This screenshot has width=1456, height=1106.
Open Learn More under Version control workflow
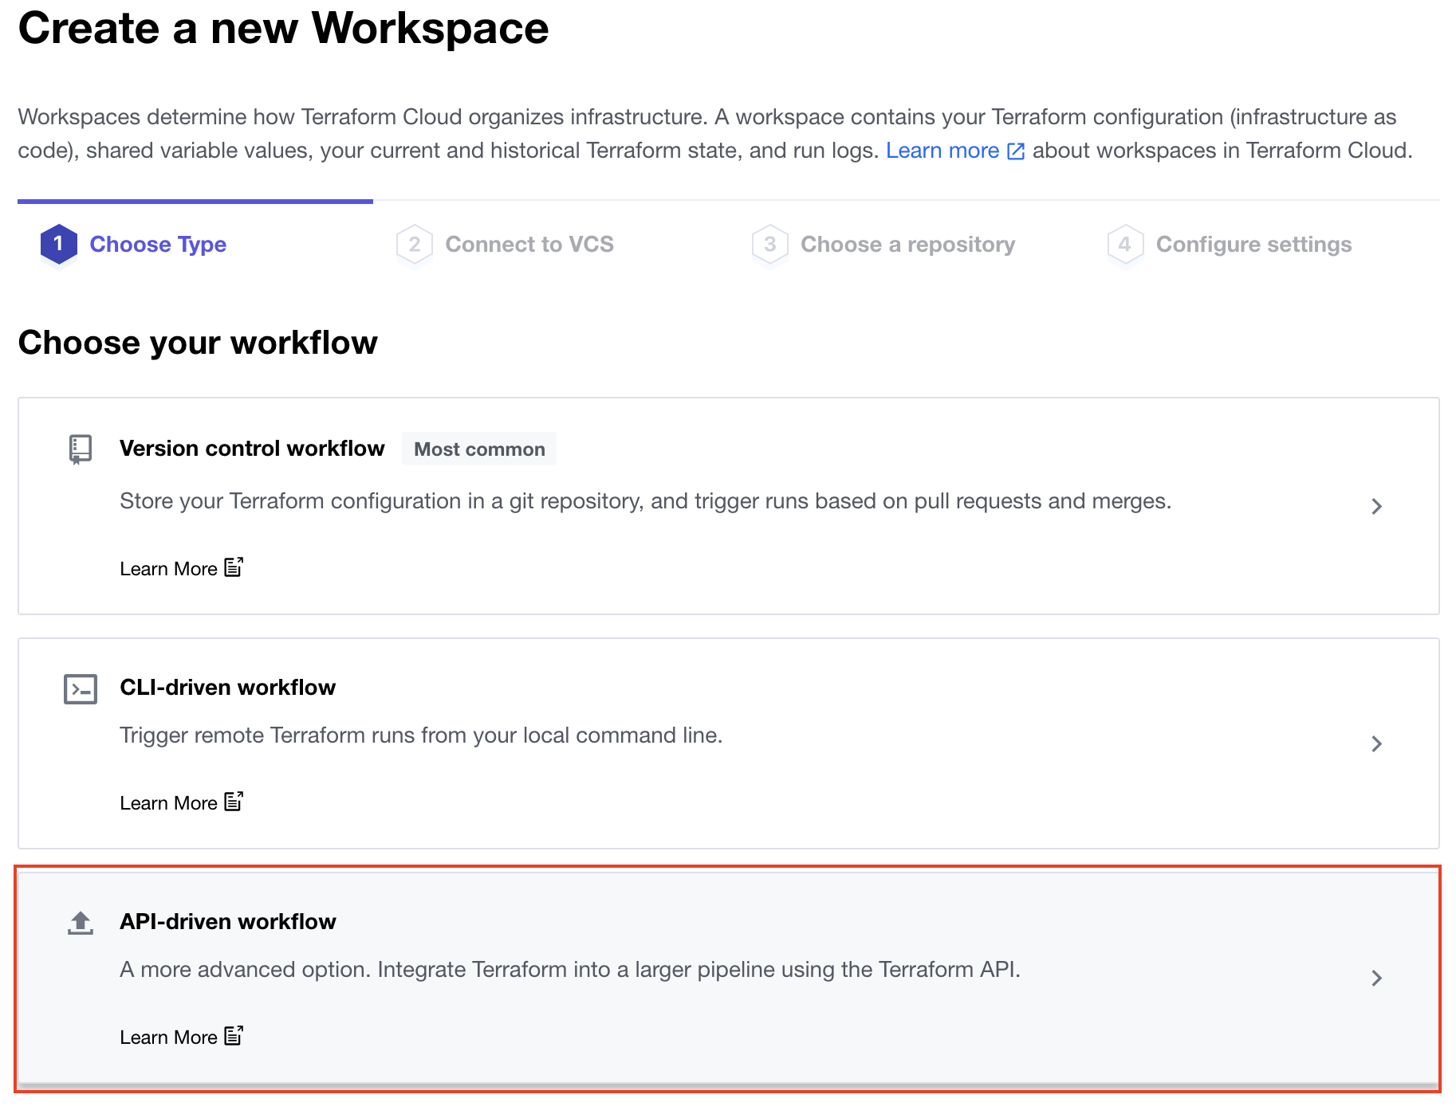tap(168, 569)
